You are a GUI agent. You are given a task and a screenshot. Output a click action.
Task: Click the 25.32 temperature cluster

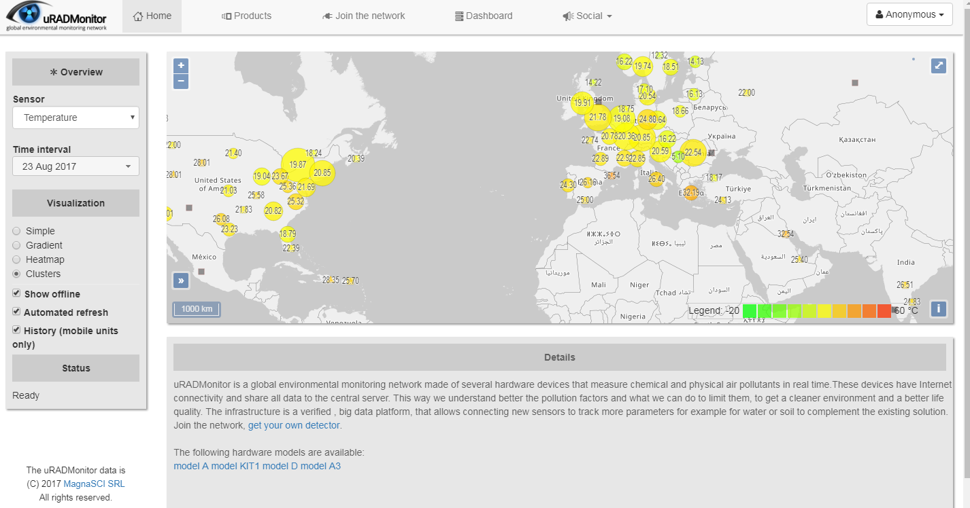pos(295,201)
